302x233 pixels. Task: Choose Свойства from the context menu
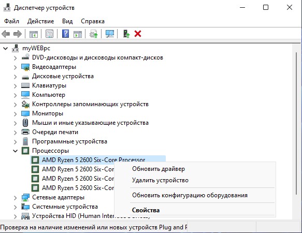[x=146, y=210]
